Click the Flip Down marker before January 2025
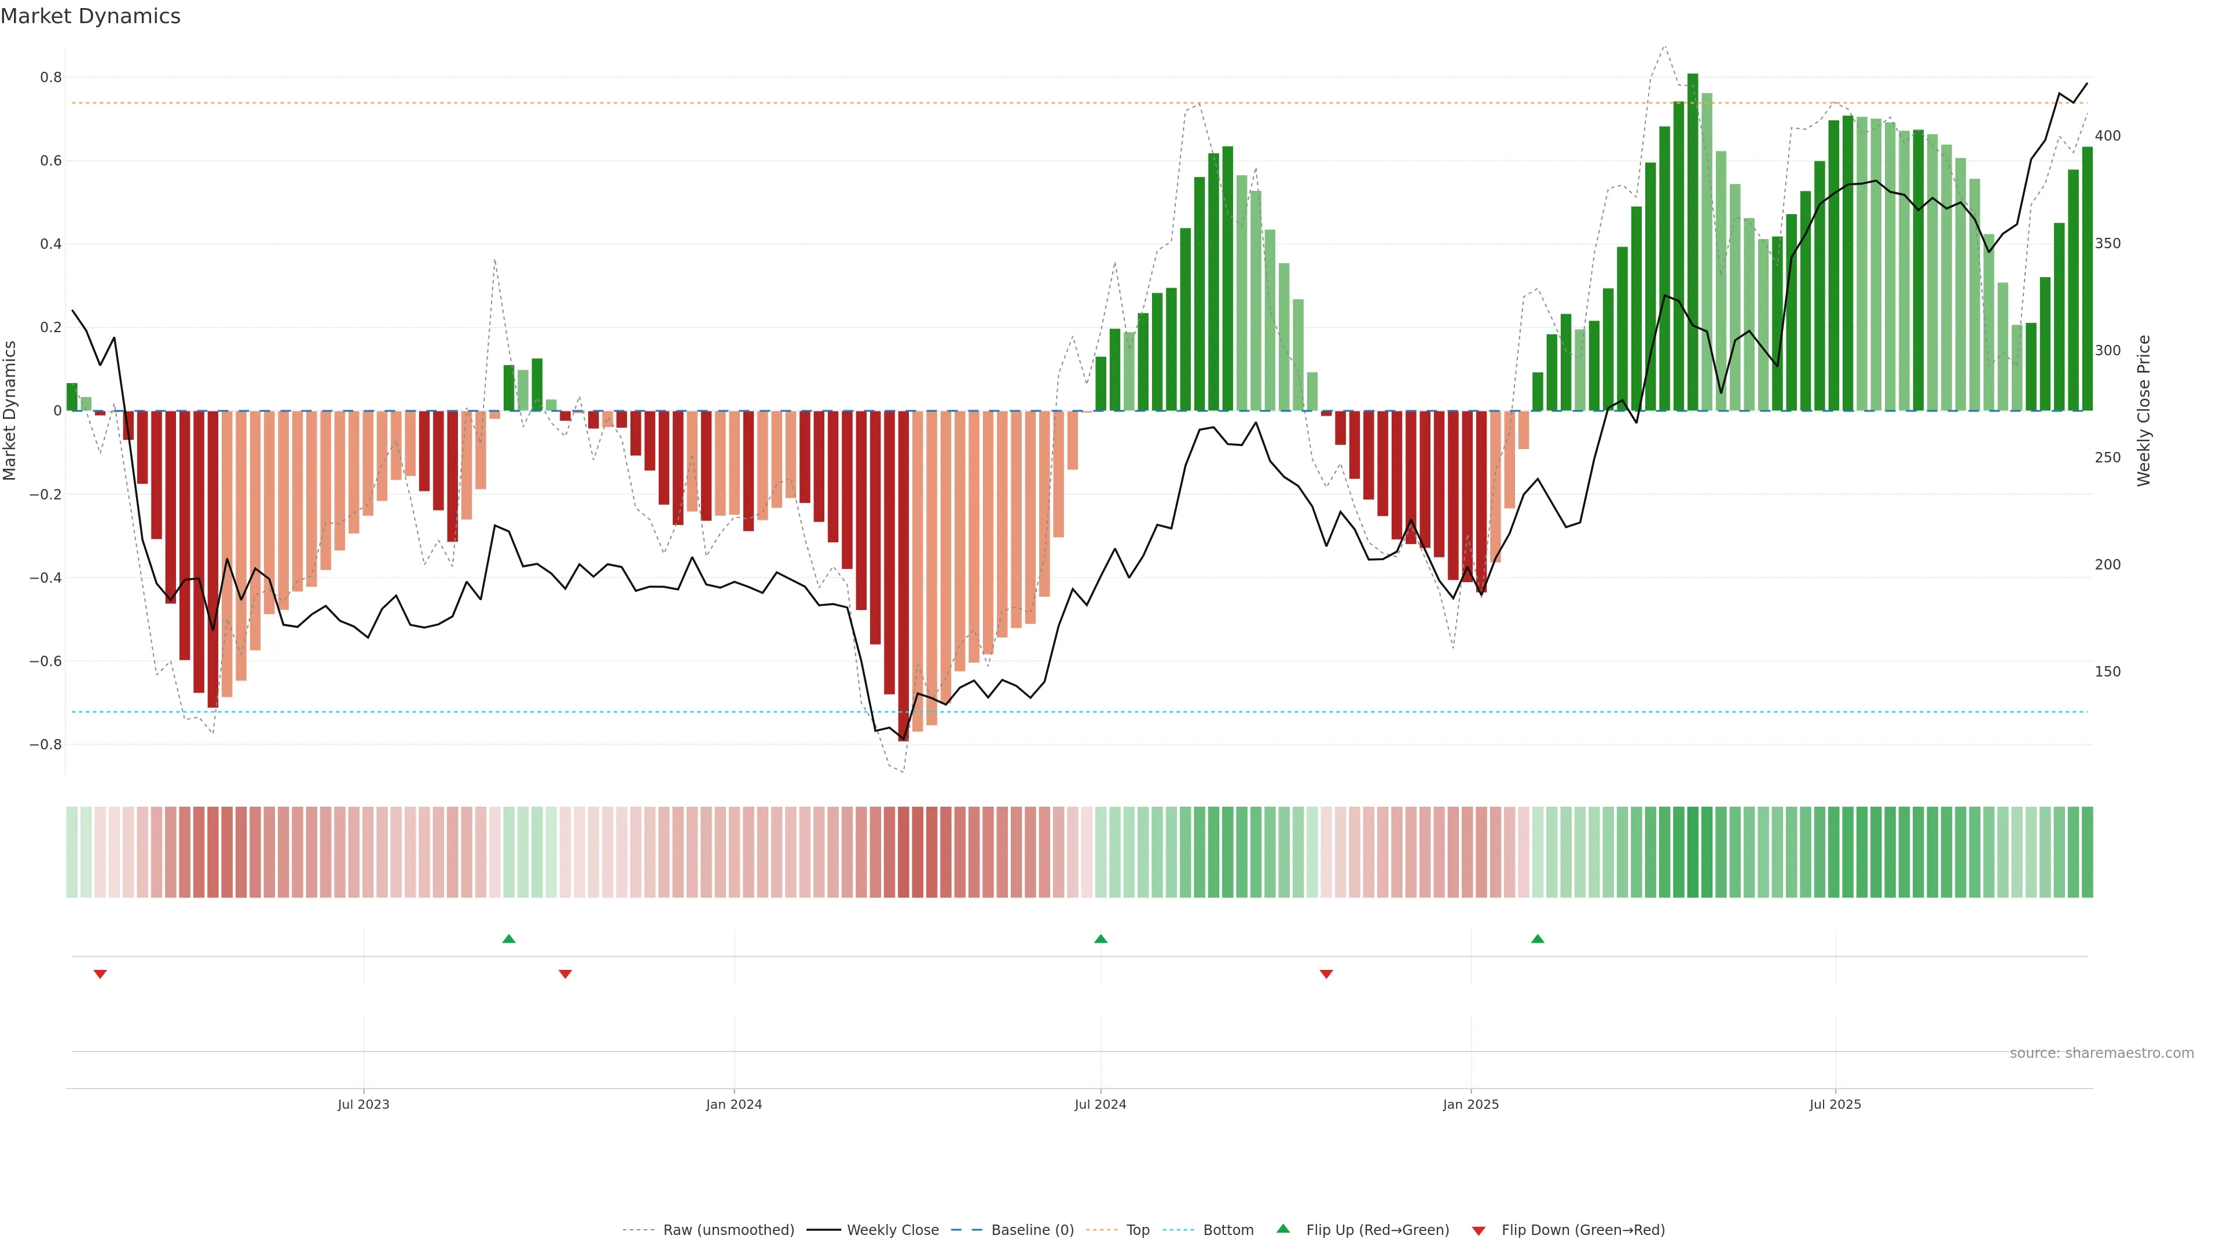The height and width of the screenshot is (1250, 2223). point(1326,974)
